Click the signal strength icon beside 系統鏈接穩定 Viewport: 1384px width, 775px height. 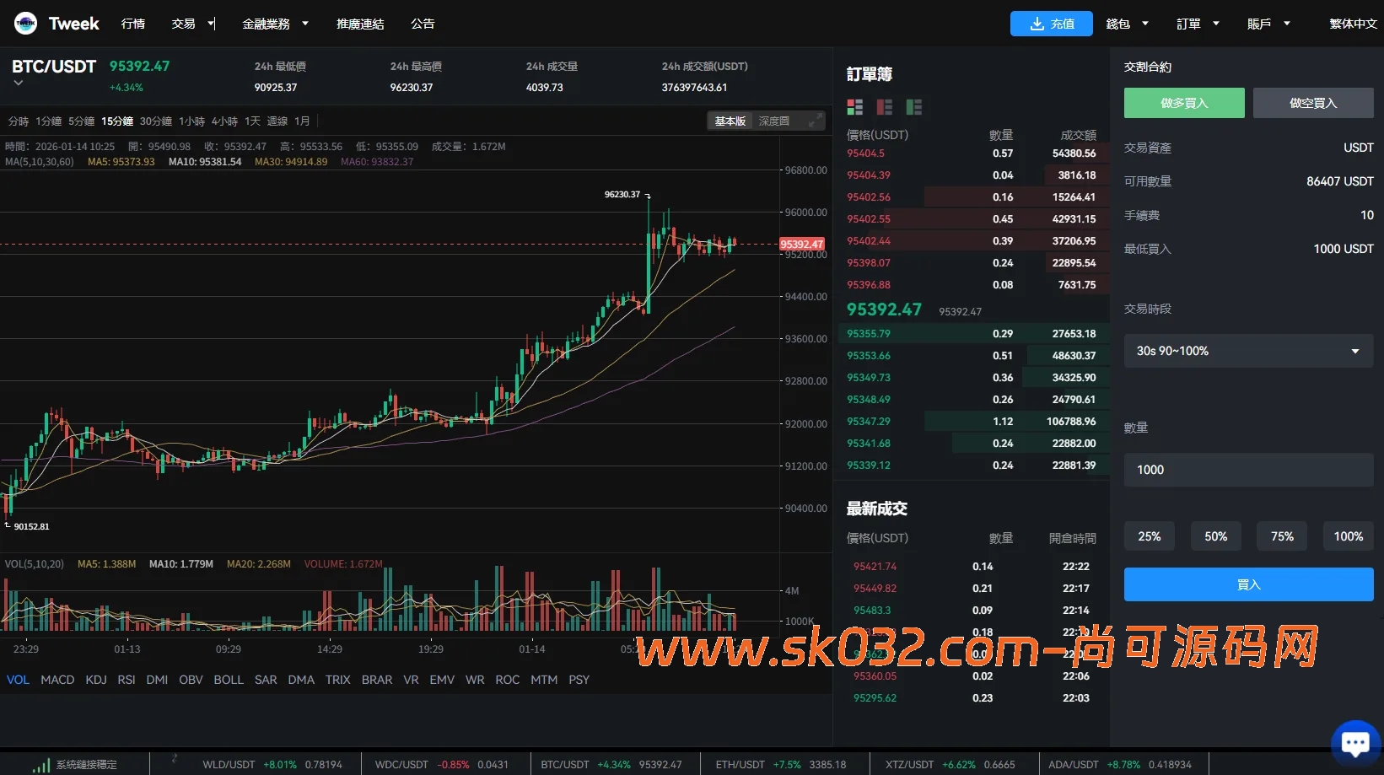[x=40, y=764]
